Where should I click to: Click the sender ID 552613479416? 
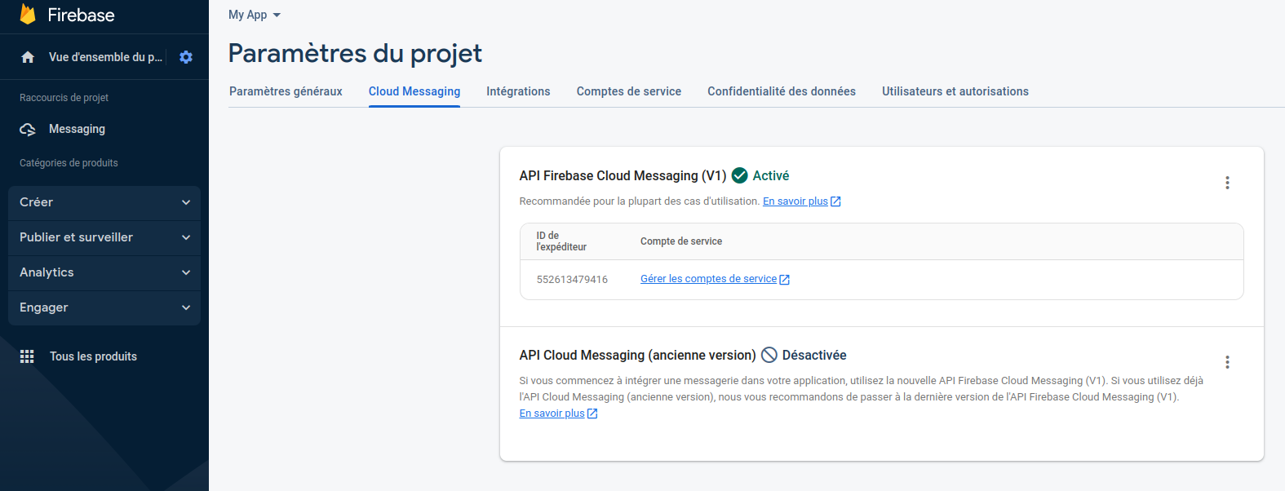click(572, 280)
